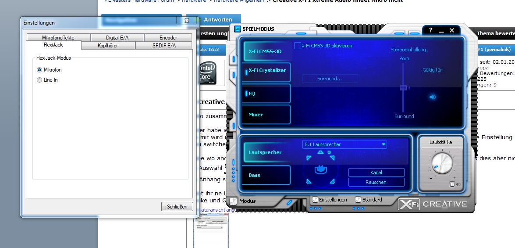Image resolution: width=515 pixels, height=248 pixels.
Task: Open the Mixer panel
Action: tap(267, 115)
